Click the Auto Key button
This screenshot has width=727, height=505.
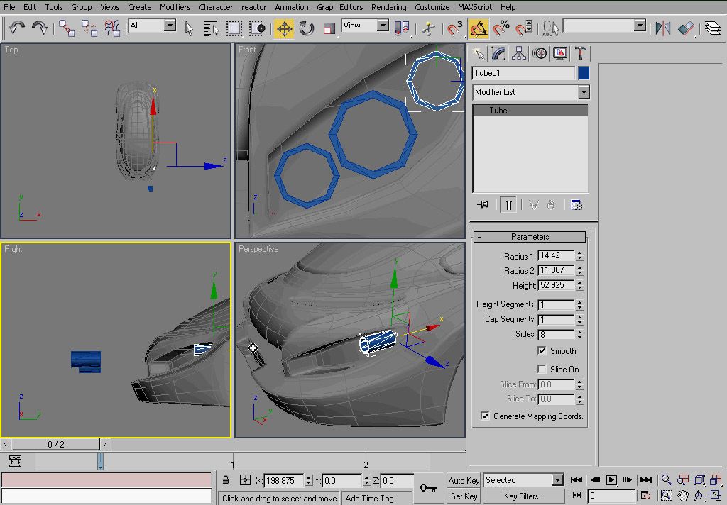[x=464, y=480]
